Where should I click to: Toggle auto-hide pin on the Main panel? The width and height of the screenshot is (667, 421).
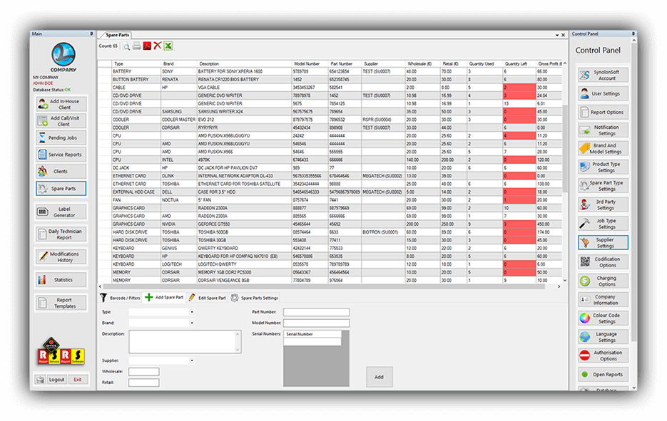[91, 33]
